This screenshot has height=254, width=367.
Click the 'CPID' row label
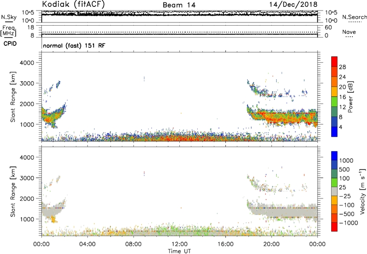10,44
